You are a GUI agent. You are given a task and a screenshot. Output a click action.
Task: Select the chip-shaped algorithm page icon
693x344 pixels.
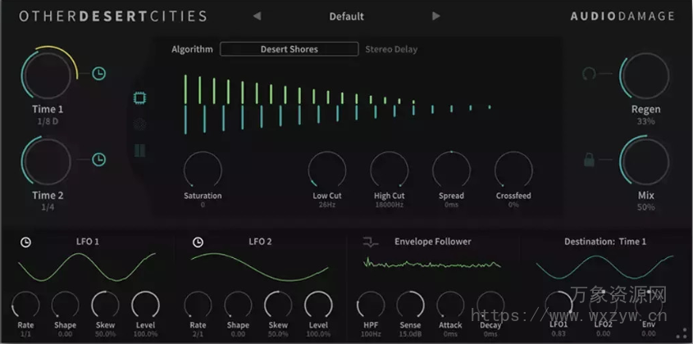tap(140, 98)
